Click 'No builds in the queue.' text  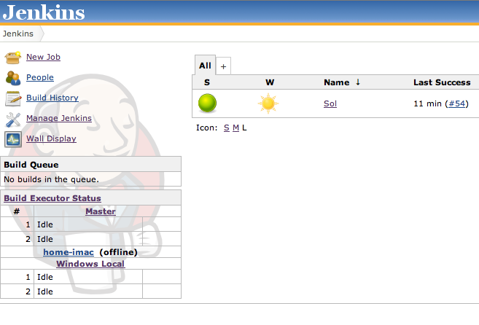click(x=51, y=179)
